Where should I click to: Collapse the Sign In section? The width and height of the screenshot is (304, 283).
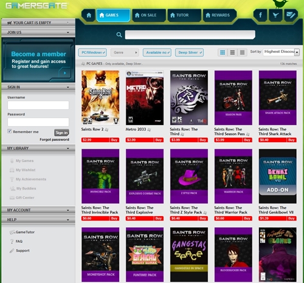pyautogui.click(x=38, y=87)
